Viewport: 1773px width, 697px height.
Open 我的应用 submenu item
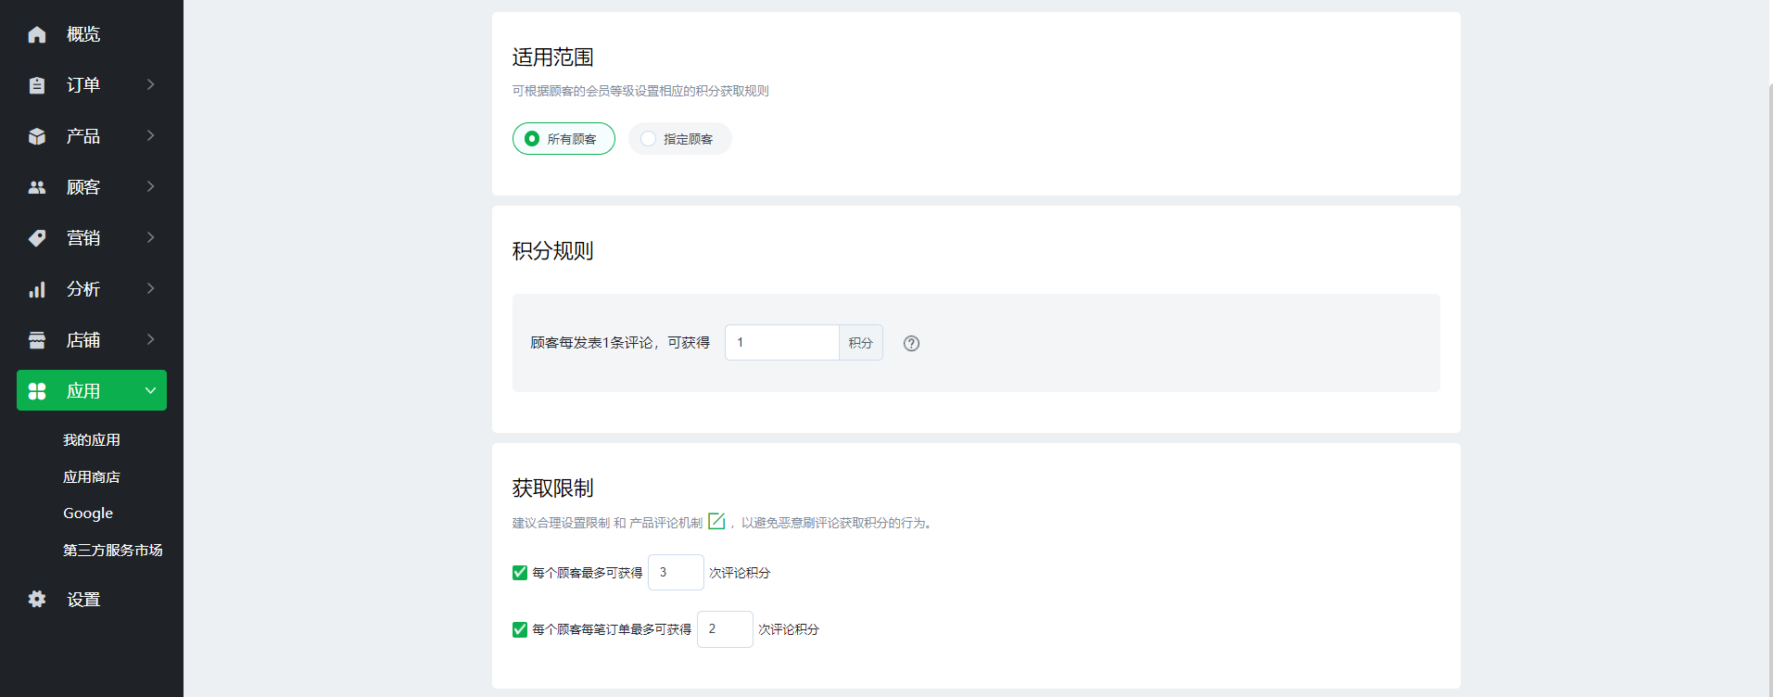(x=92, y=440)
